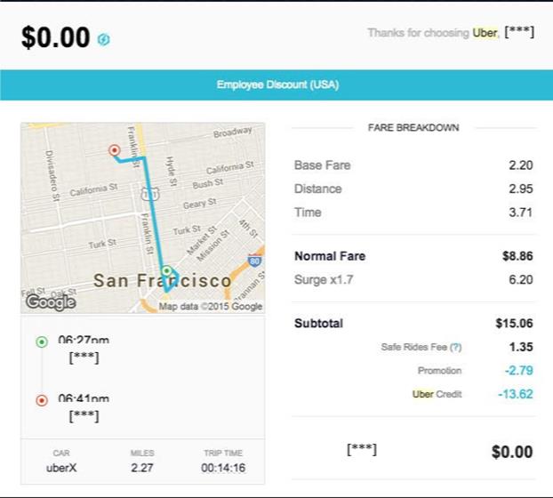553x498 pixels.
Task: Click the Employee Discount (USA) banner
Action: [x=276, y=85]
